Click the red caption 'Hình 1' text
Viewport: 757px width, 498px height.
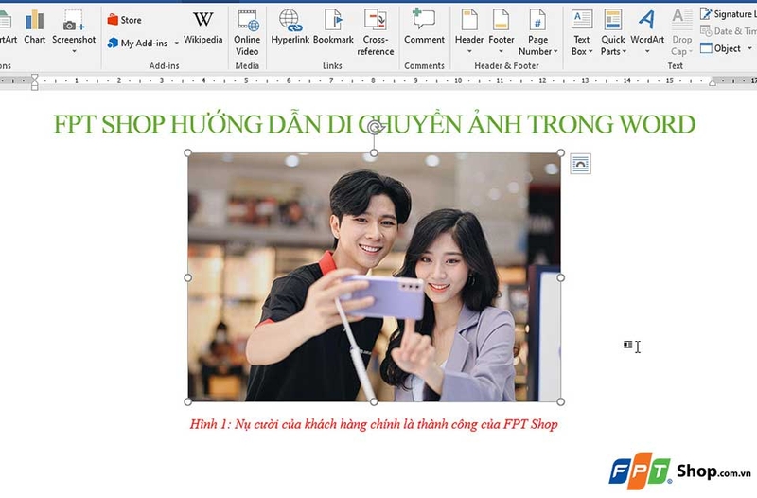(374, 424)
